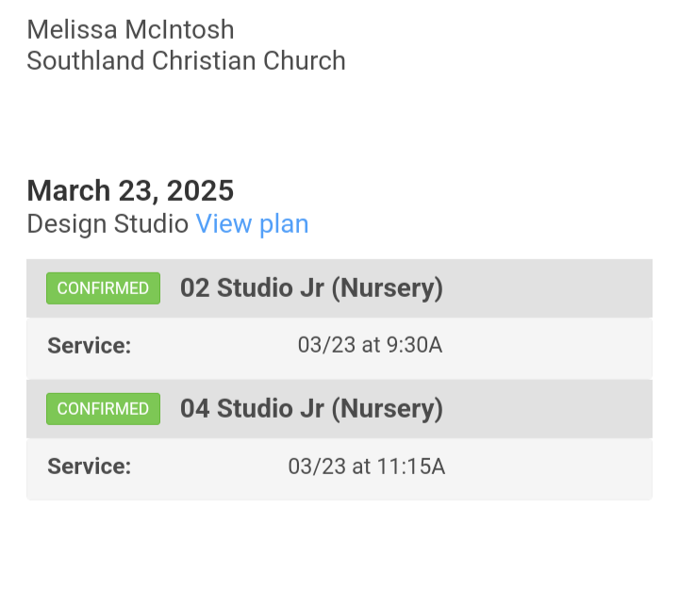Click the year 2025 in date heading

(x=200, y=190)
